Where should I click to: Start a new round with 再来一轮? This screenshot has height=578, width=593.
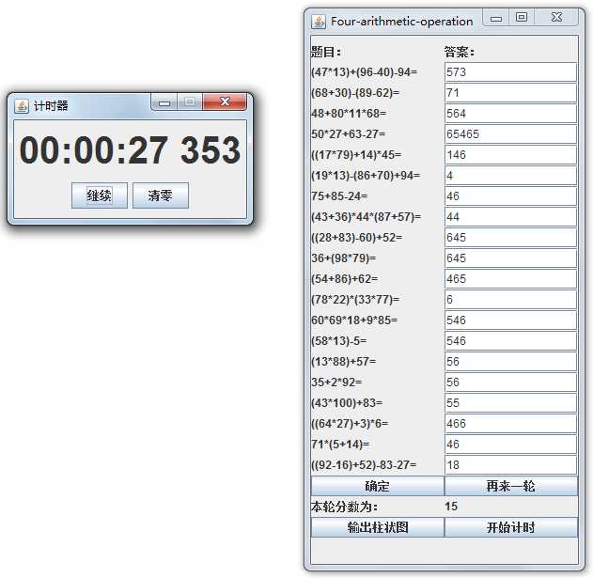(511, 486)
